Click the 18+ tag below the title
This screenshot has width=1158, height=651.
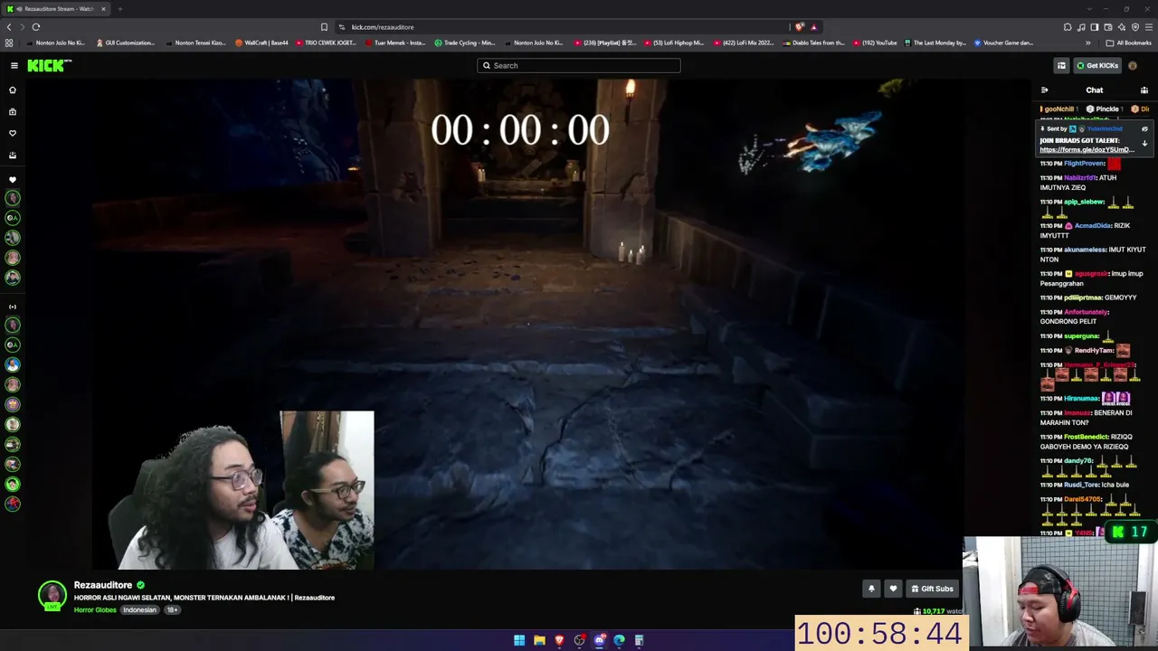click(x=172, y=610)
